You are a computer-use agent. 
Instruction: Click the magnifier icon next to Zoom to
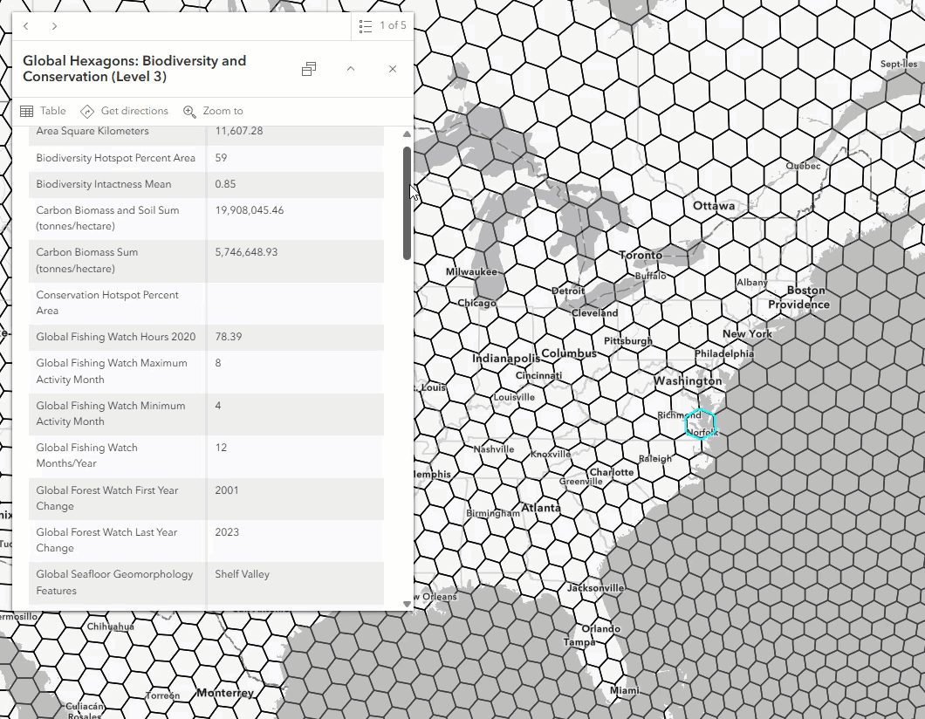point(189,111)
